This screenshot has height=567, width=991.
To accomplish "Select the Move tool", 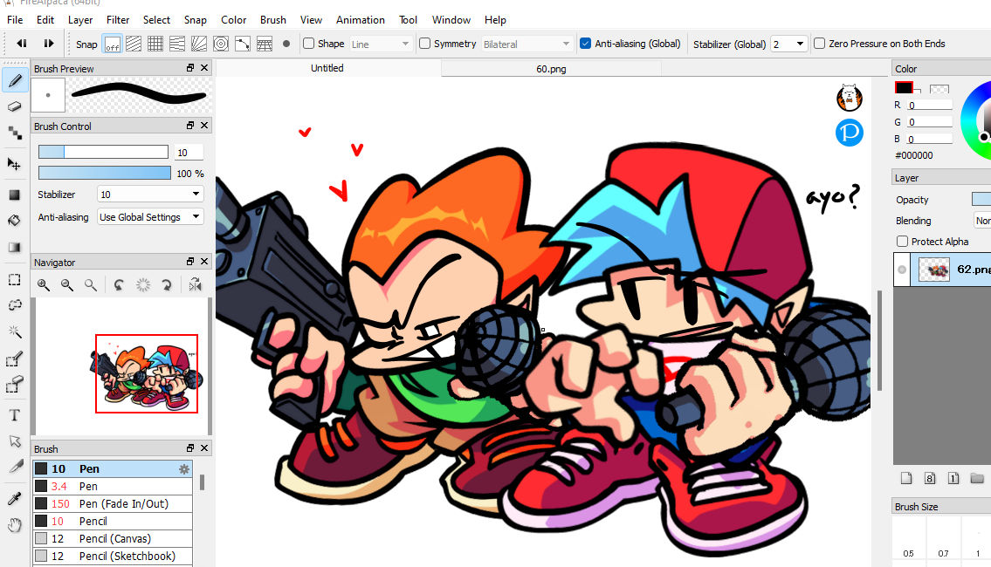I will coord(15,164).
